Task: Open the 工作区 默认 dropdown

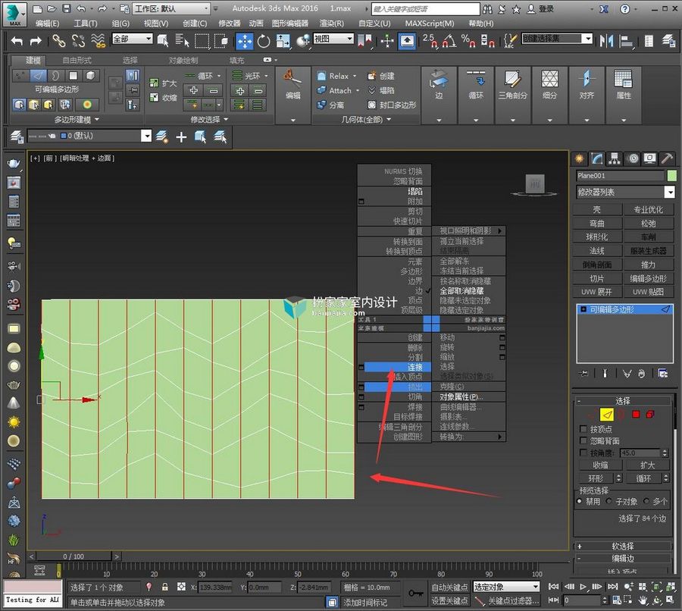Action: [x=172, y=8]
